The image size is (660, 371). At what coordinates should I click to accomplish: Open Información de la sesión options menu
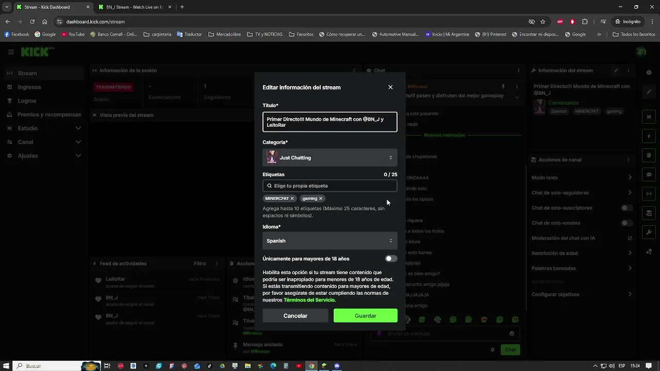tap(354, 71)
